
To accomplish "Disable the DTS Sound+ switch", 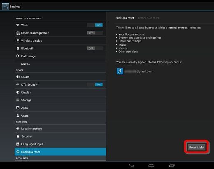I will tap(95, 84).
